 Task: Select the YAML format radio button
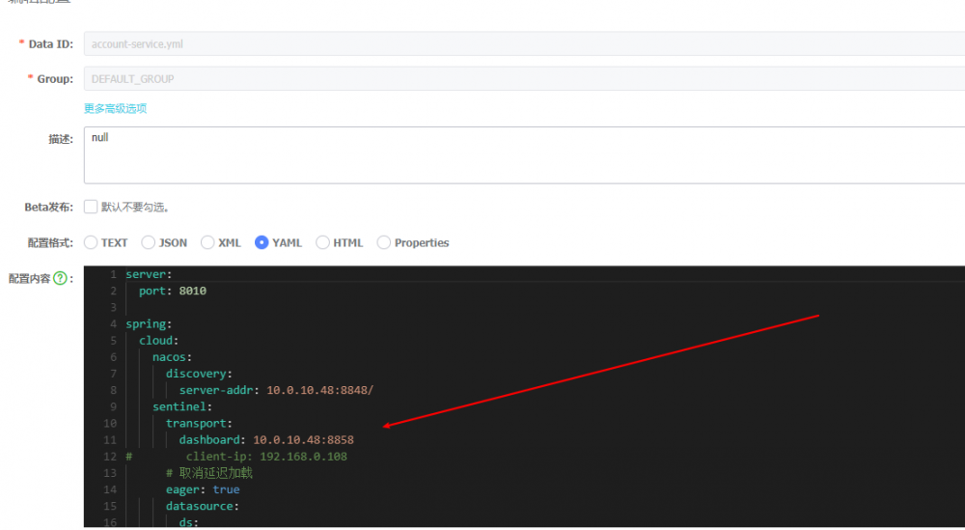(x=262, y=242)
